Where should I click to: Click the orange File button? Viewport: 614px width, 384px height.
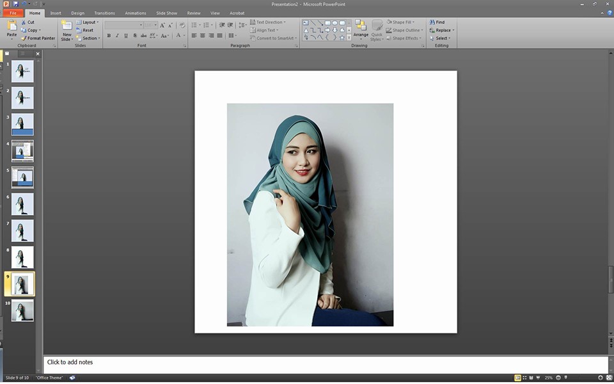(13, 13)
